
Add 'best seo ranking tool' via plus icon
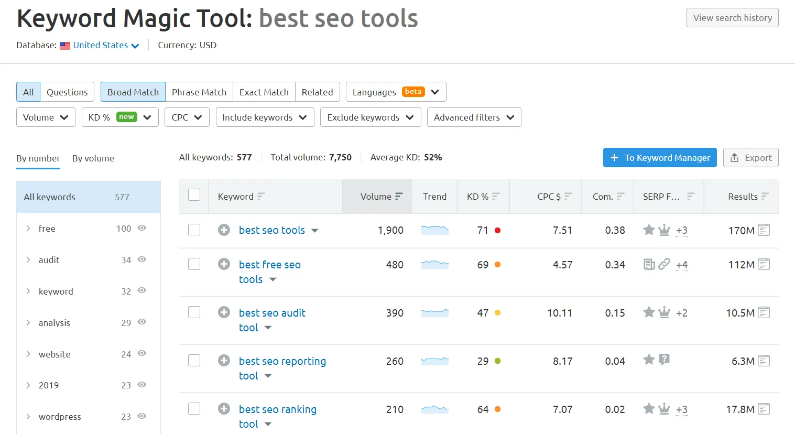tap(224, 409)
